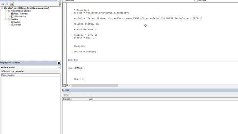Click the strSQL Select statement line
238x134 pixels.
click(x=138, y=18)
